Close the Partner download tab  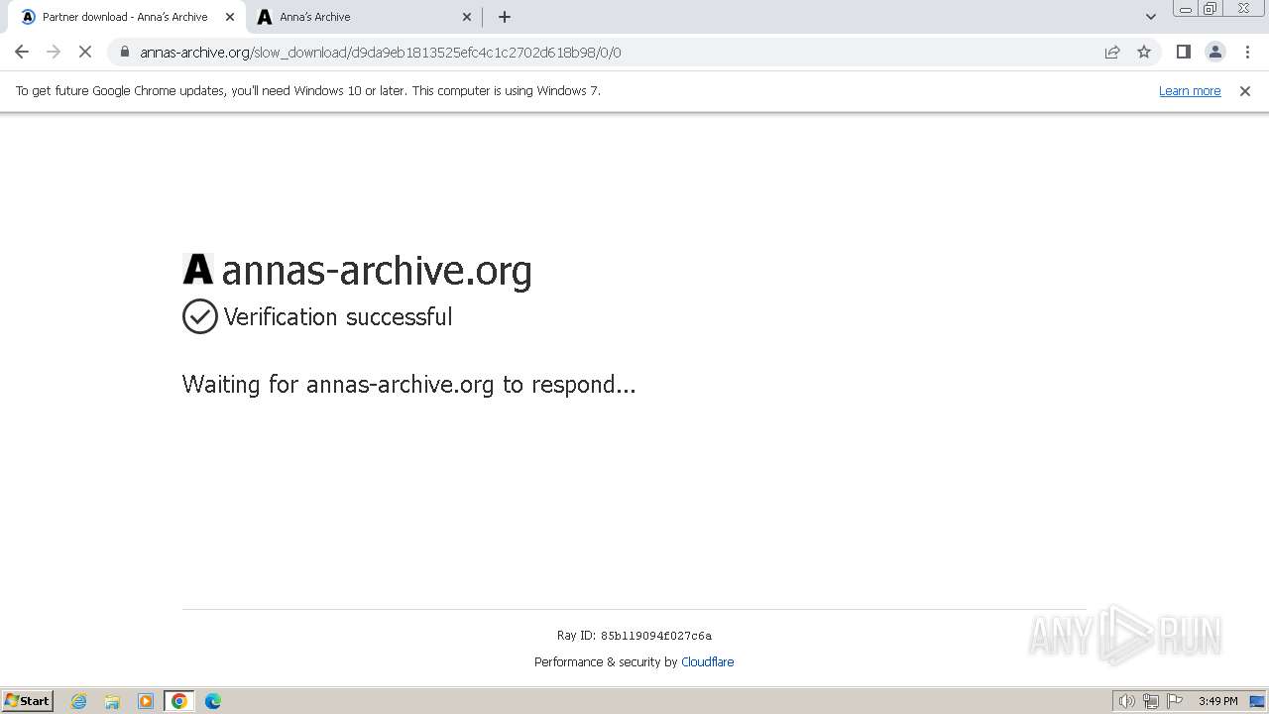click(x=229, y=17)
